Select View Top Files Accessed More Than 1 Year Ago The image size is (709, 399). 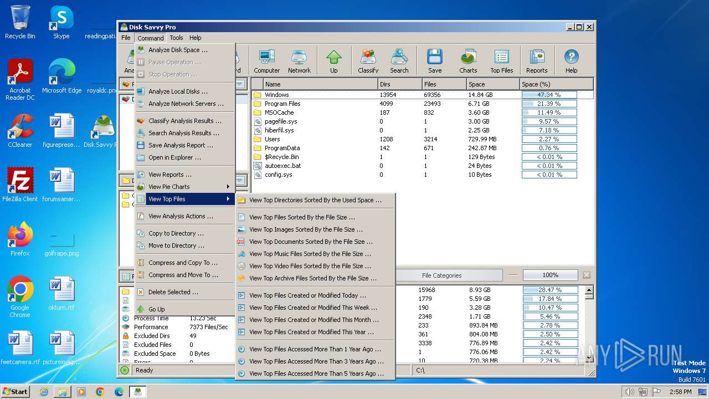click(x=315, y=349)
